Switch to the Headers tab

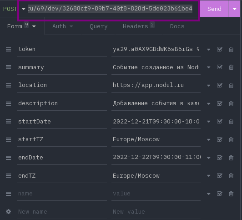(x=139, y=26)
